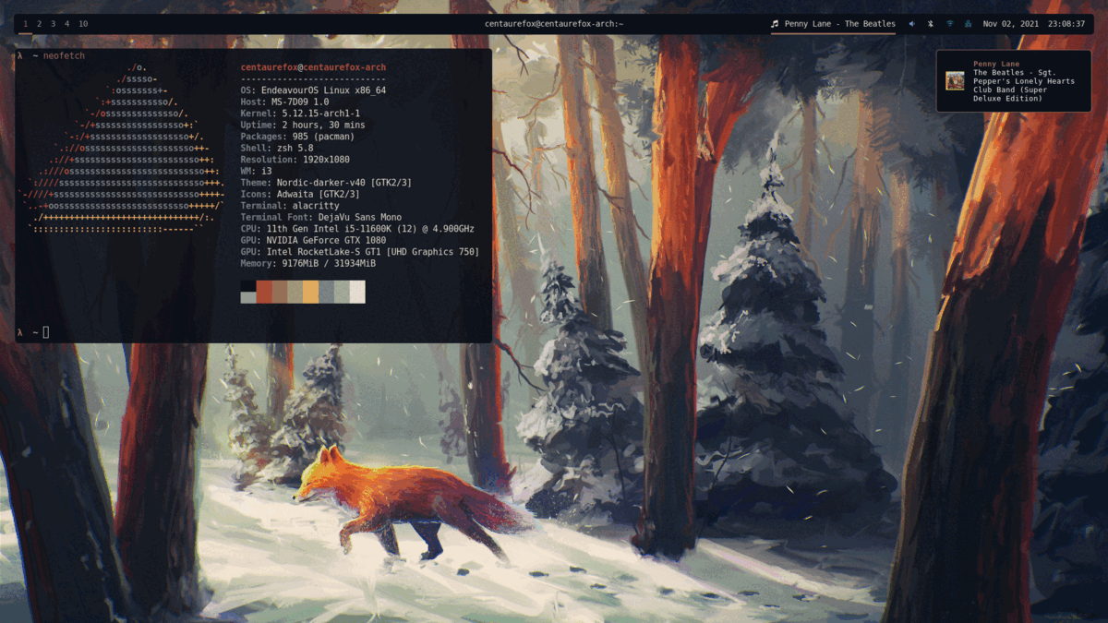Click the 'Penny Lane - The Beatles' now-playing label
Viewport: 1108px width, 623px height.
[x=840, y=24]
